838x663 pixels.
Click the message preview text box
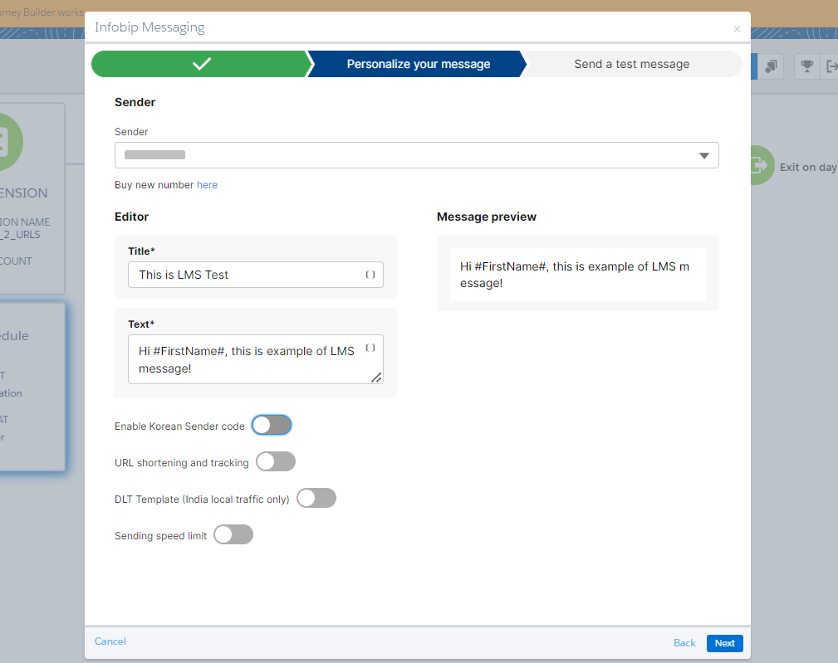pos(578,275)
